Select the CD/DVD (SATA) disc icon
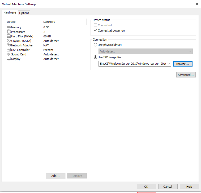 click(x=9, y=41)
